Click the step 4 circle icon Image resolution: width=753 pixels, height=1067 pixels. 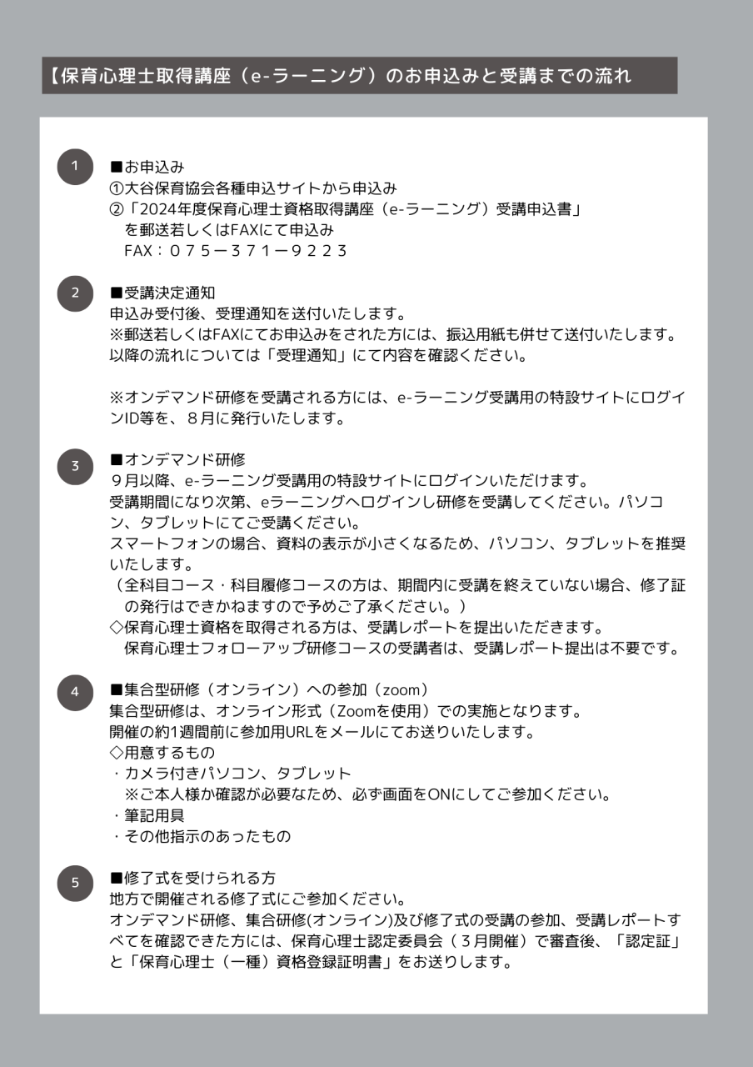tap(75, 692)
